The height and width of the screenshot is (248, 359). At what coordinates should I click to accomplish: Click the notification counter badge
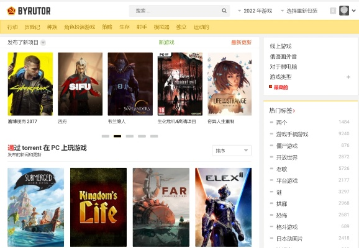(333, 11)
